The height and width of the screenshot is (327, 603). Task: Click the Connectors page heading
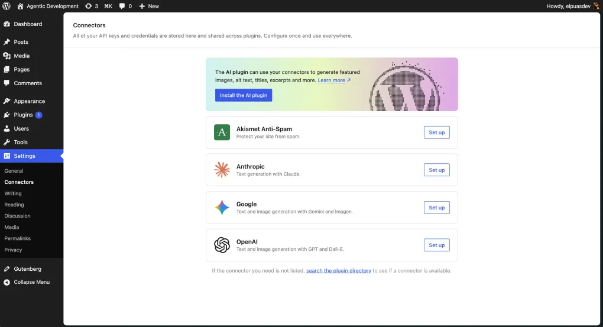coord(89,25)
